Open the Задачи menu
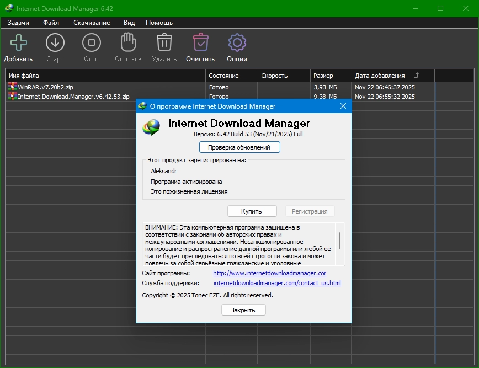This screenshot has height=368, width=479. coord(18,23)
